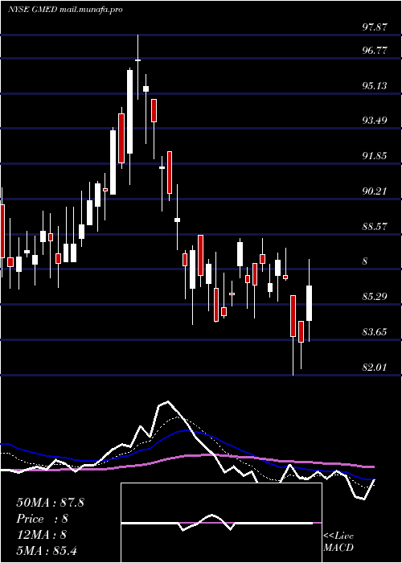Click the 97.87 price level label
This screenshot has width=402, height=563.
[x=375, y=27]
